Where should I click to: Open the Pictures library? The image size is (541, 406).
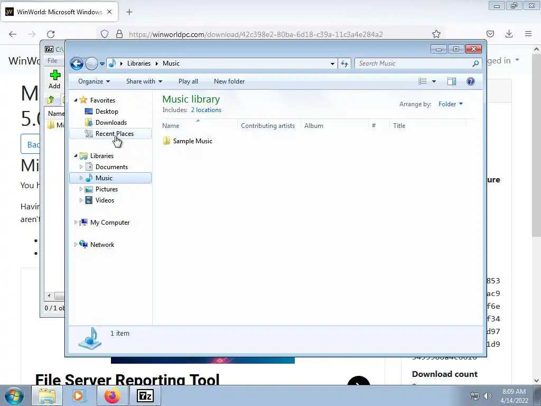tap(107, 189)
